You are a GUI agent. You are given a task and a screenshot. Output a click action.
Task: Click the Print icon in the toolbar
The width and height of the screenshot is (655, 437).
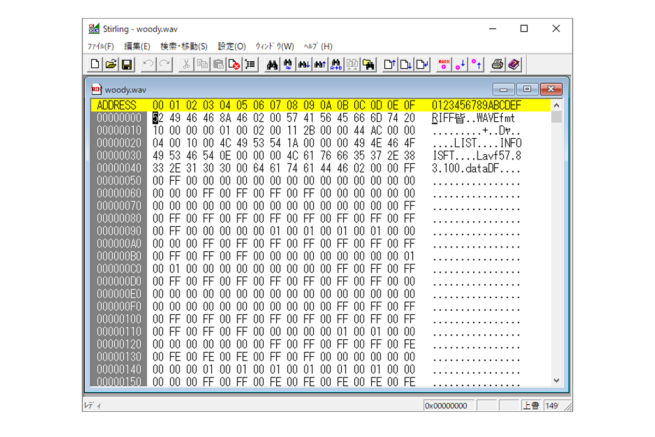click(497, 64)
